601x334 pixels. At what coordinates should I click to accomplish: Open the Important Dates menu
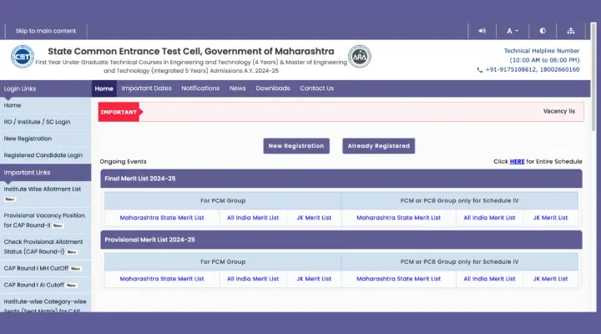point(146,89)
